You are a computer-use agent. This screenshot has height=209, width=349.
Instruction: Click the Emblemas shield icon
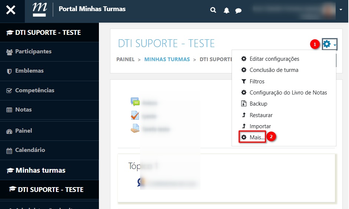9,72
